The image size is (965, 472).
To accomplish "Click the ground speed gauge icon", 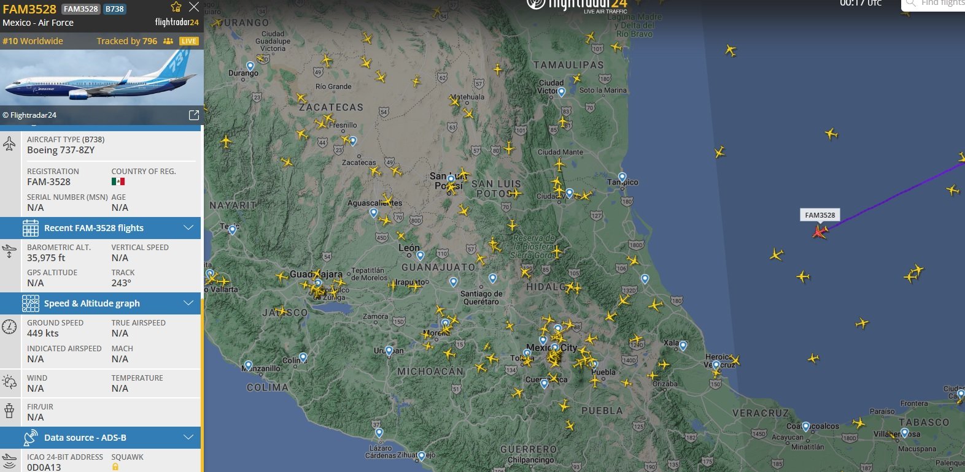I will (9, 327).
